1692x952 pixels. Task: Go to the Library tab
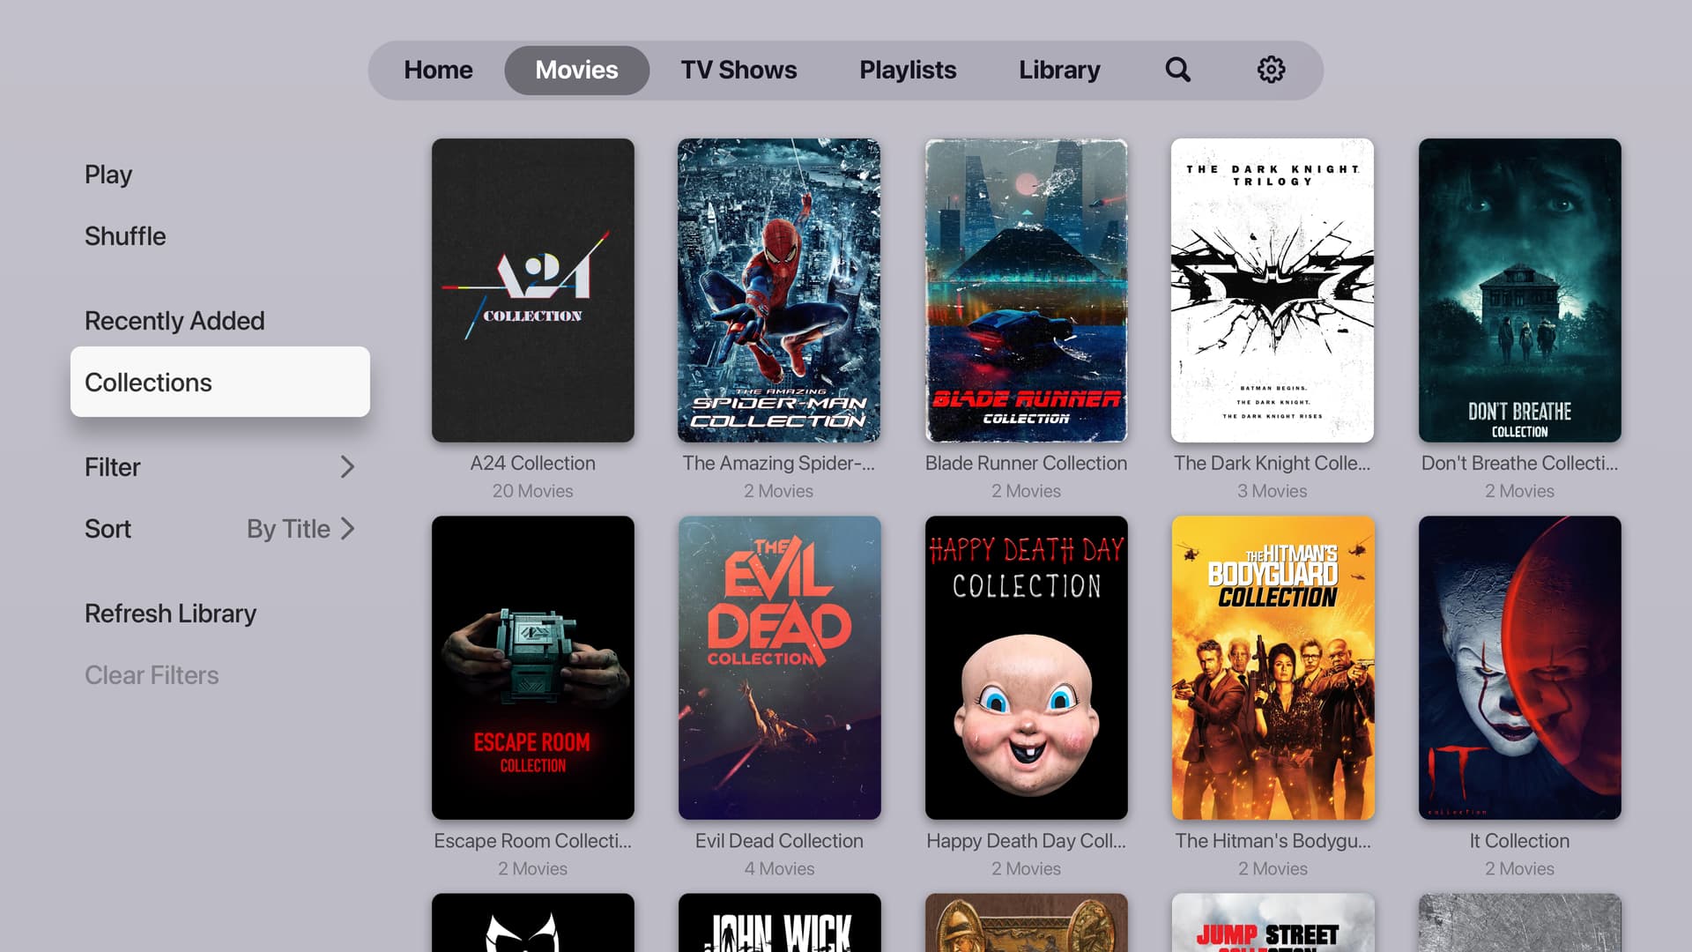(x=1059, y=70)
